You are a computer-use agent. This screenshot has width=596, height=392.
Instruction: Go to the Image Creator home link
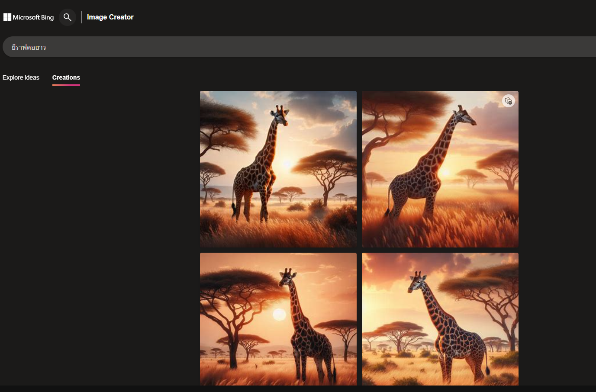point(110,17)
